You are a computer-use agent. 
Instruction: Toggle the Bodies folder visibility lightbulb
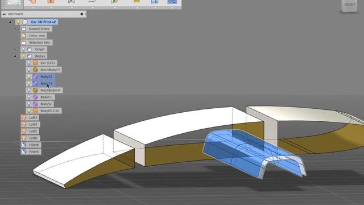23,56
